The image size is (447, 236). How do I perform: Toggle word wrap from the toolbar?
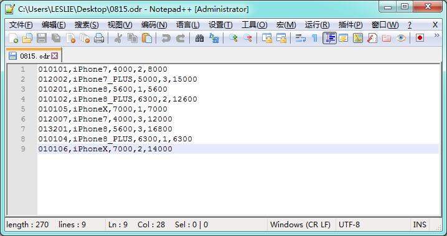(301, 38)
